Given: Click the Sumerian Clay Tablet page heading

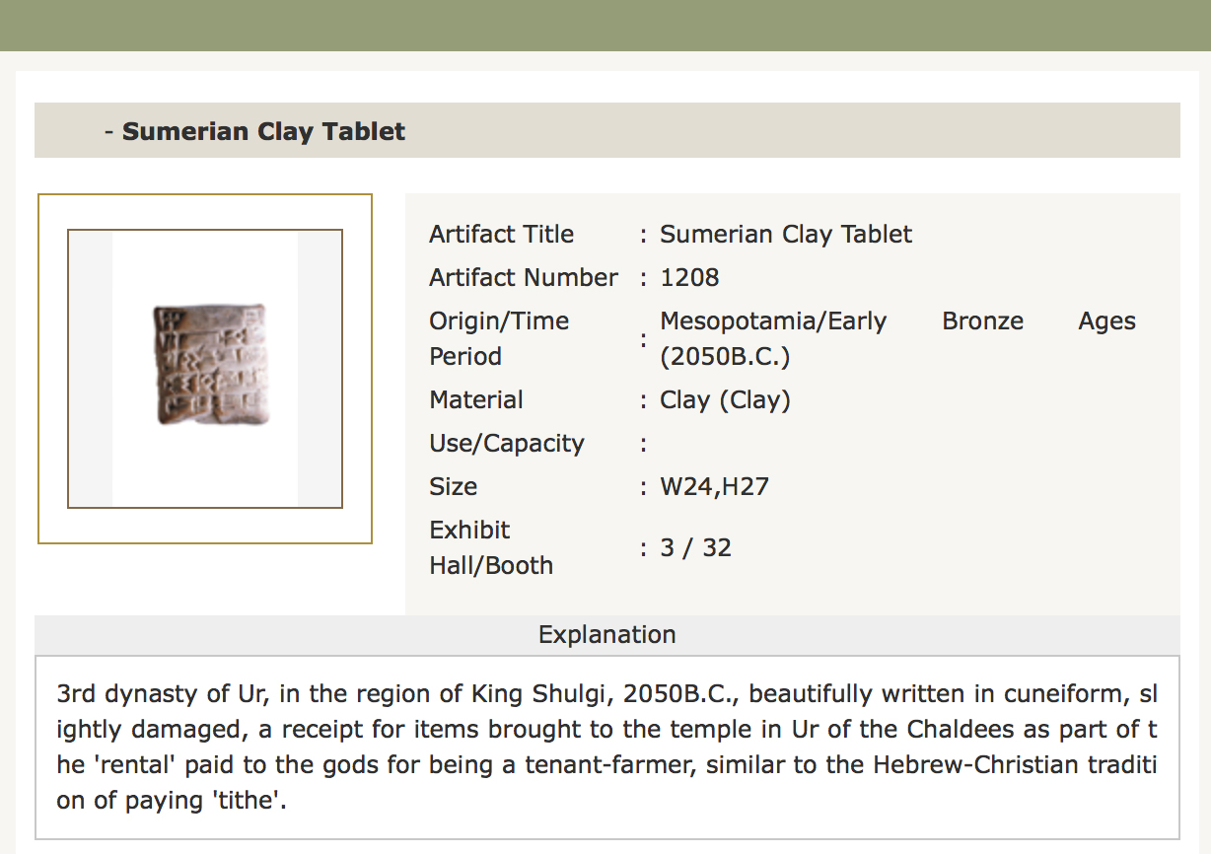Looking at the screenshot, I should (x=263, y=131).
